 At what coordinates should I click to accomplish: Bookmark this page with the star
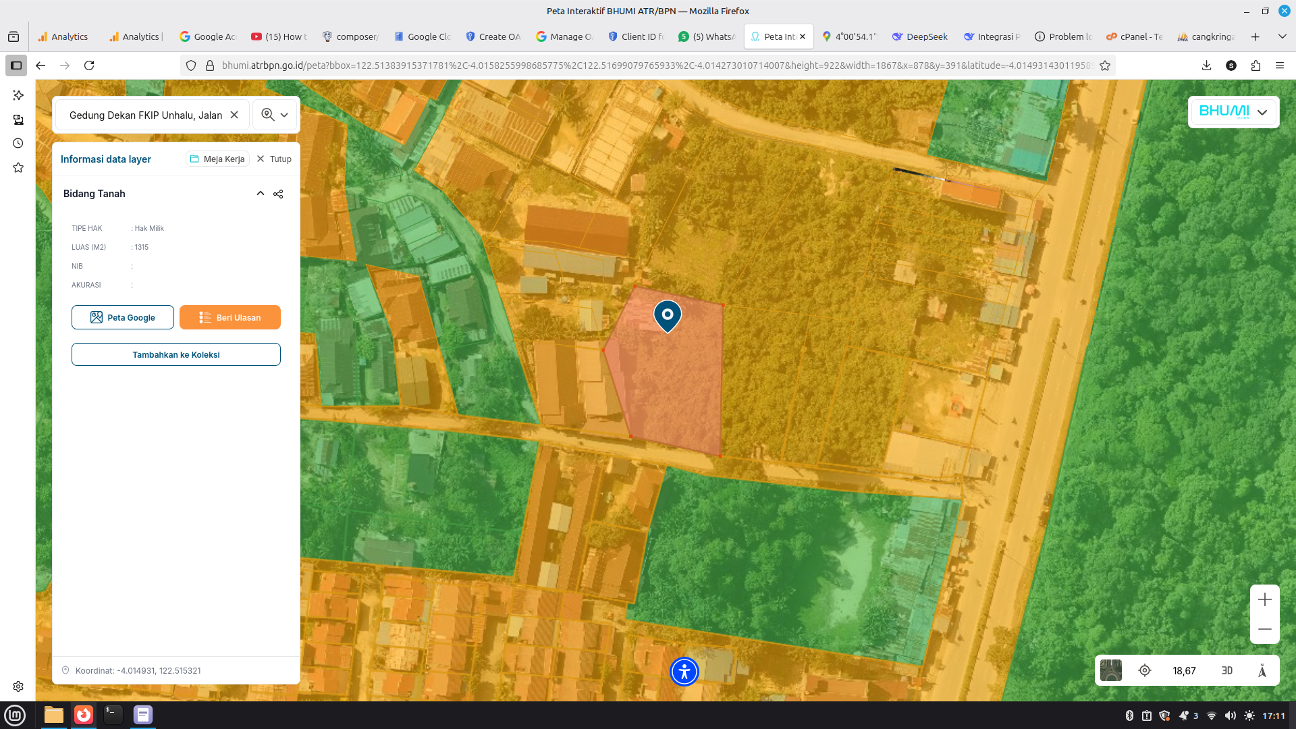(1105, 65)
